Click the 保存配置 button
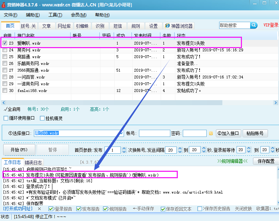 tap(266, 161)
